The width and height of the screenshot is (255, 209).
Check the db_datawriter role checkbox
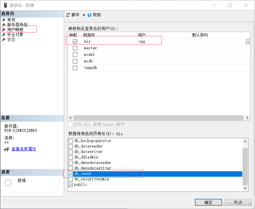[x=71, y=152]
